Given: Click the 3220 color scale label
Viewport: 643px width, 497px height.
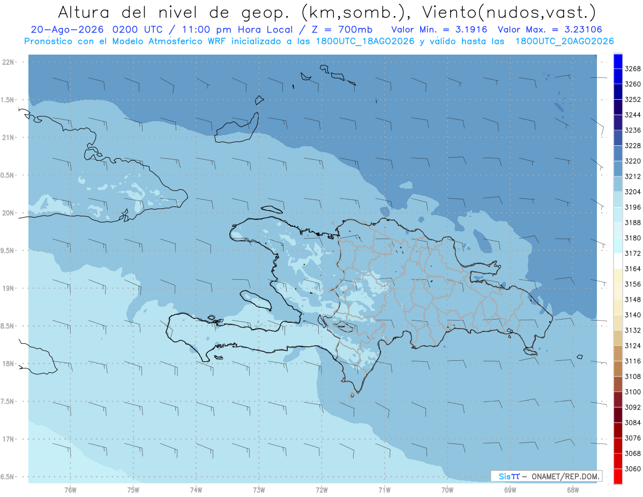Looking at the screenshot, I should tap(633, 161).
